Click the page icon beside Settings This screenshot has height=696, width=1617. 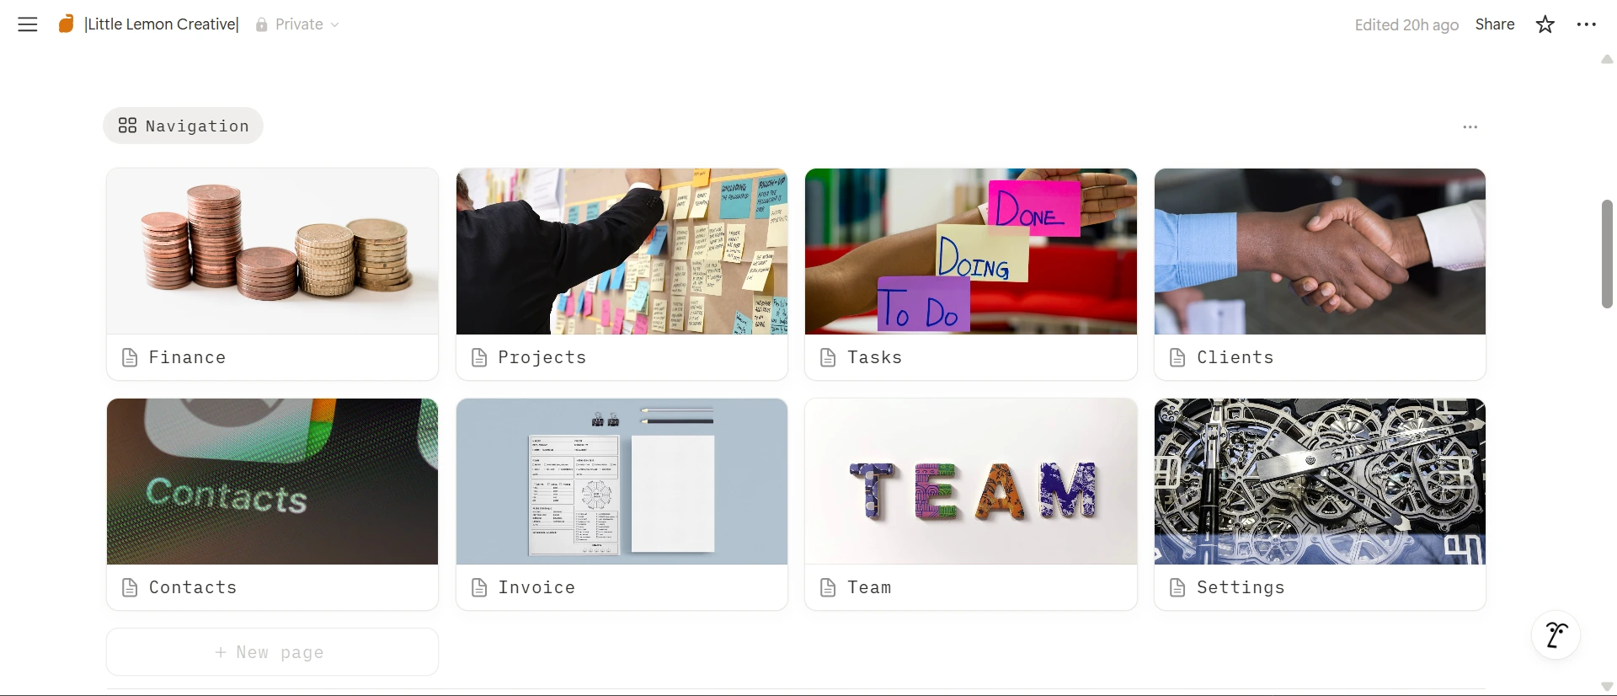(x=1178, y=588)
